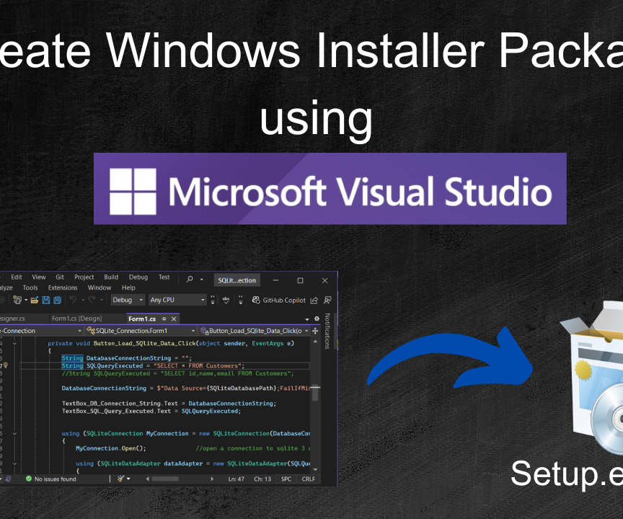Screen dimensions: 623x519
Task: Open the Project menu
Action: click(x=84, y=278)
